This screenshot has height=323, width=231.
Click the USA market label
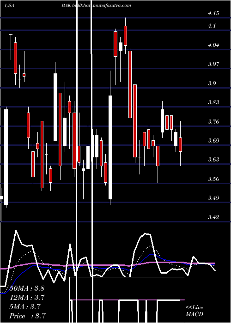(x=9, y=6)
